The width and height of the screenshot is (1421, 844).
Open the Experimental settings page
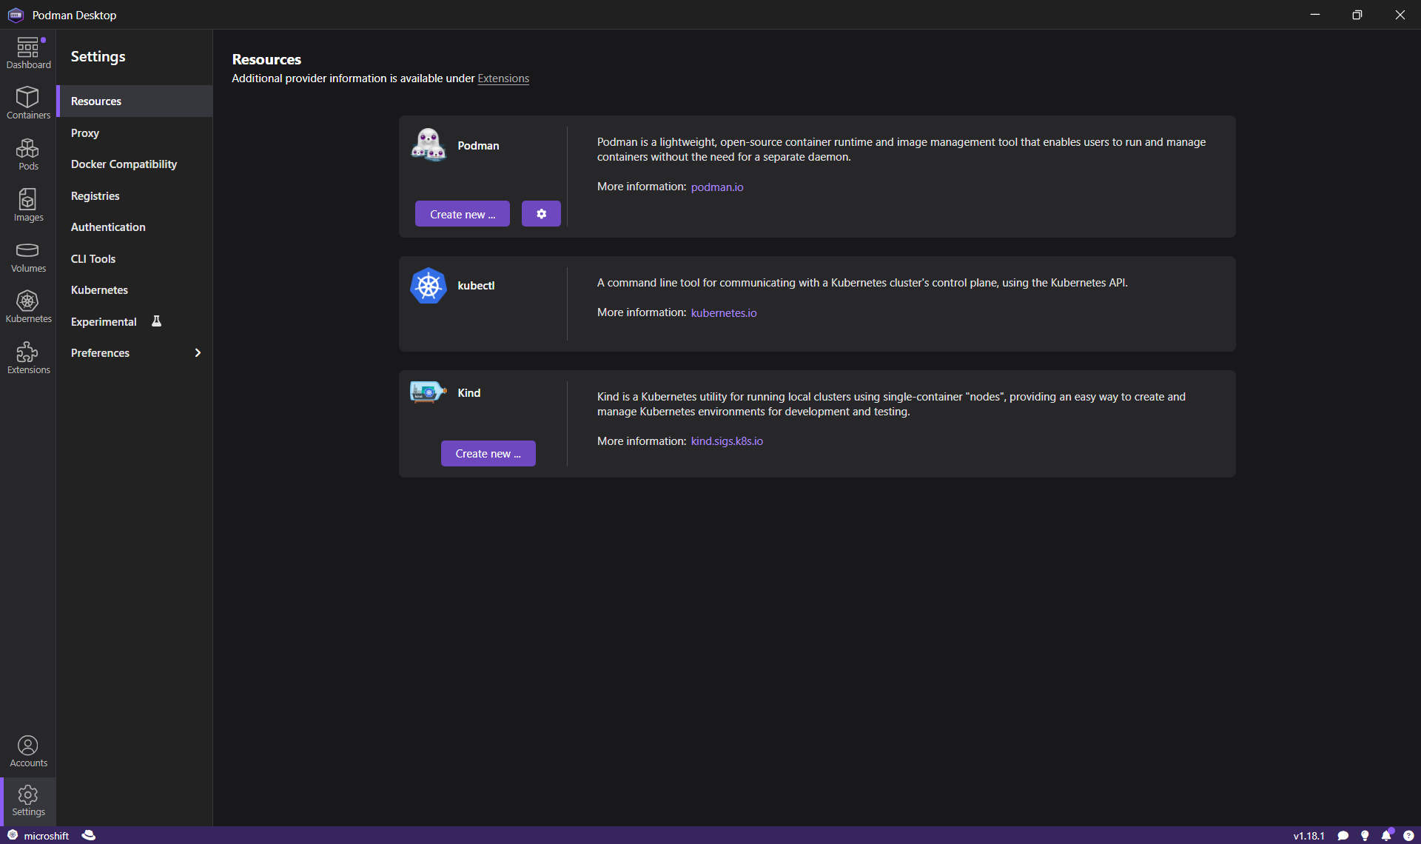click(x=104, y=322)
